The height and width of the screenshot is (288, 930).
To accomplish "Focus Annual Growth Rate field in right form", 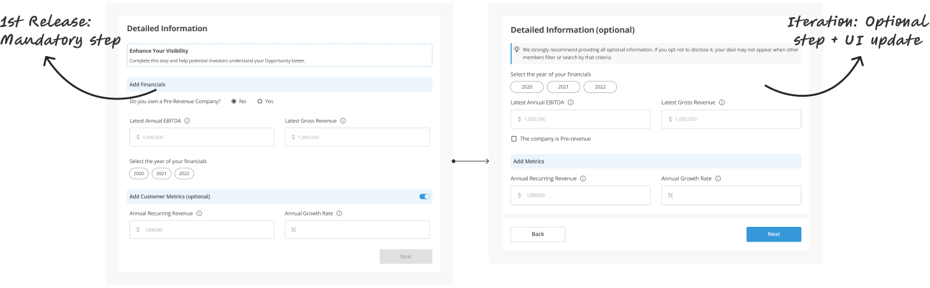I will click(x=731, y=195).
